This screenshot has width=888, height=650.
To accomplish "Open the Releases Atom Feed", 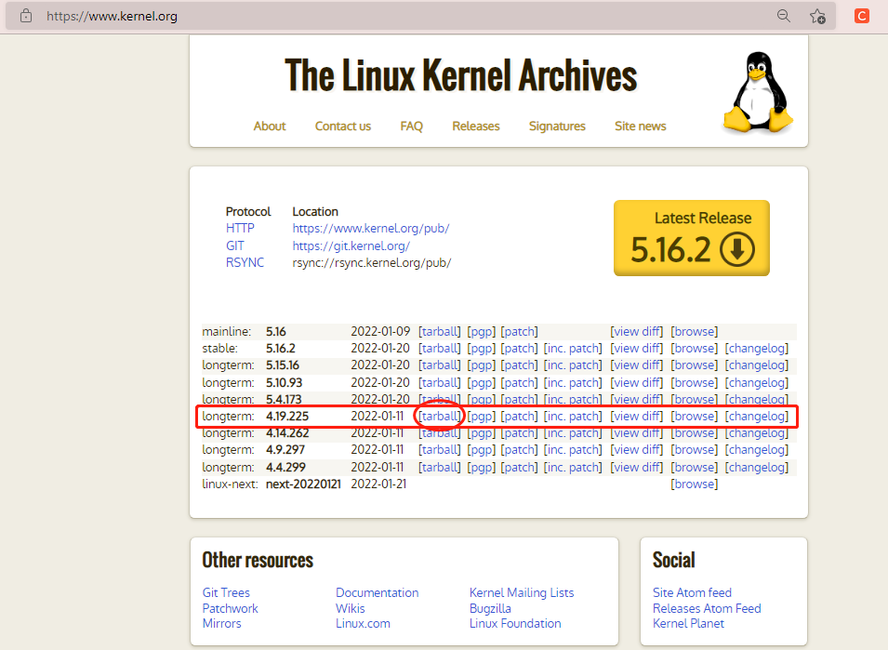I will (x=707, y=608).
